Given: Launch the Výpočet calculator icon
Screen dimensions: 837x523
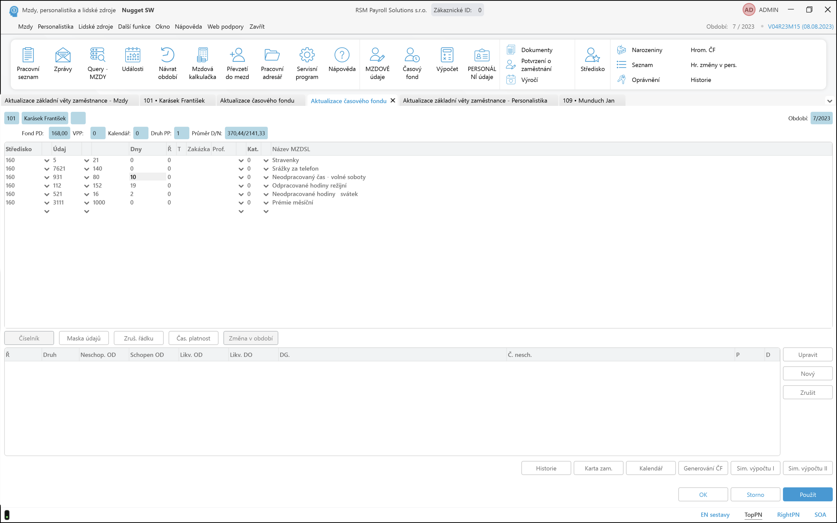Looking at the screenshot, I should click(x=447, y=55).
